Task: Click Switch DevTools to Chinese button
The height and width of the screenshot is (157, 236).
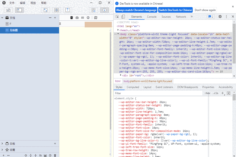Action: point(175,10)
